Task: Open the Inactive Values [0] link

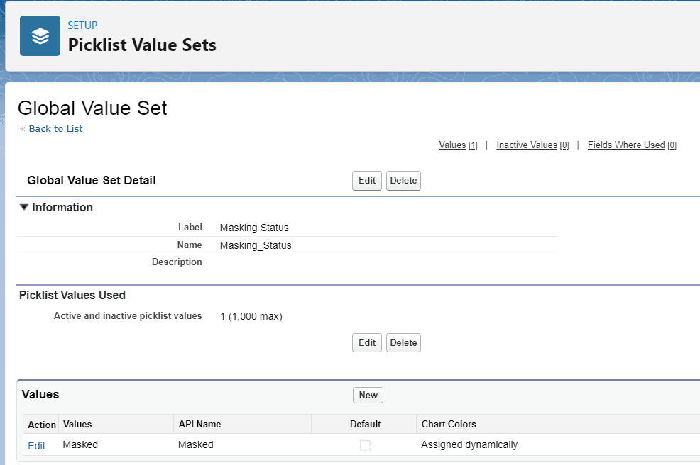Action: (x=527, y=145)
